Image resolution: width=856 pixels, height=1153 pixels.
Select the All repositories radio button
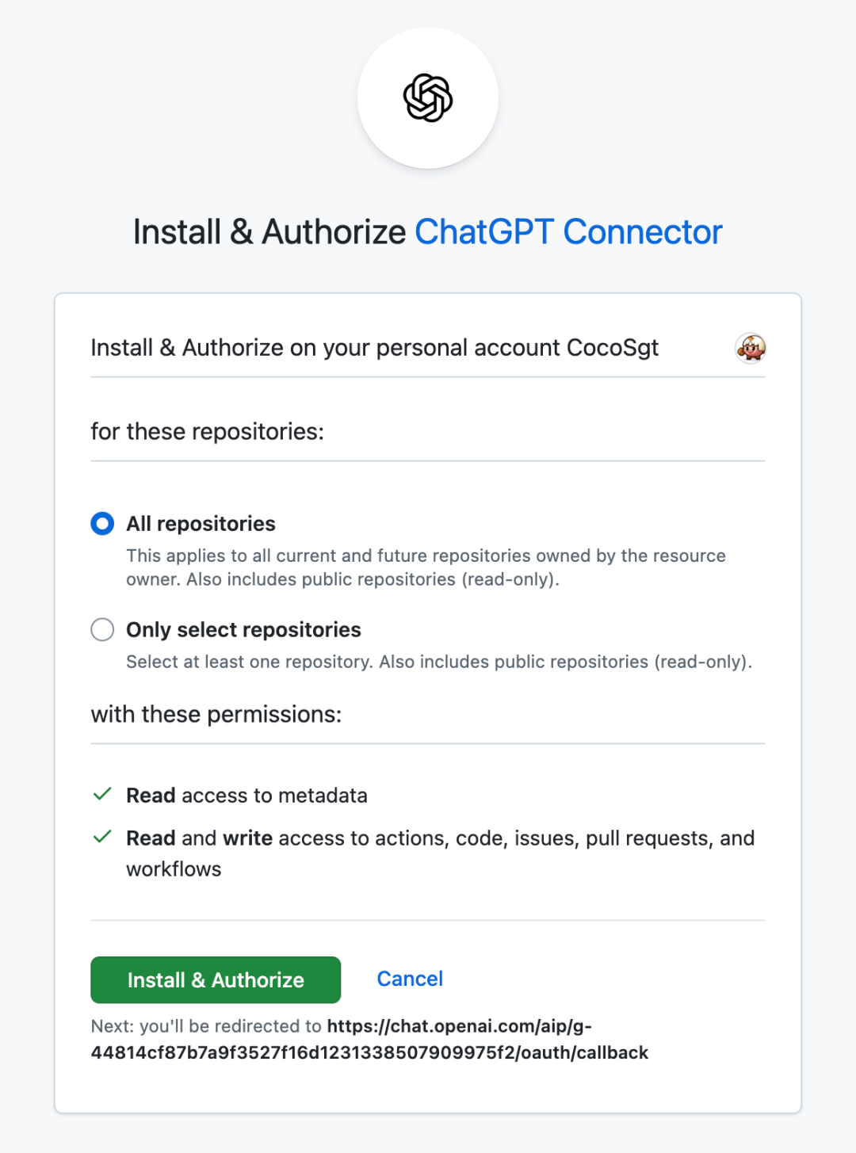(102, 524)
